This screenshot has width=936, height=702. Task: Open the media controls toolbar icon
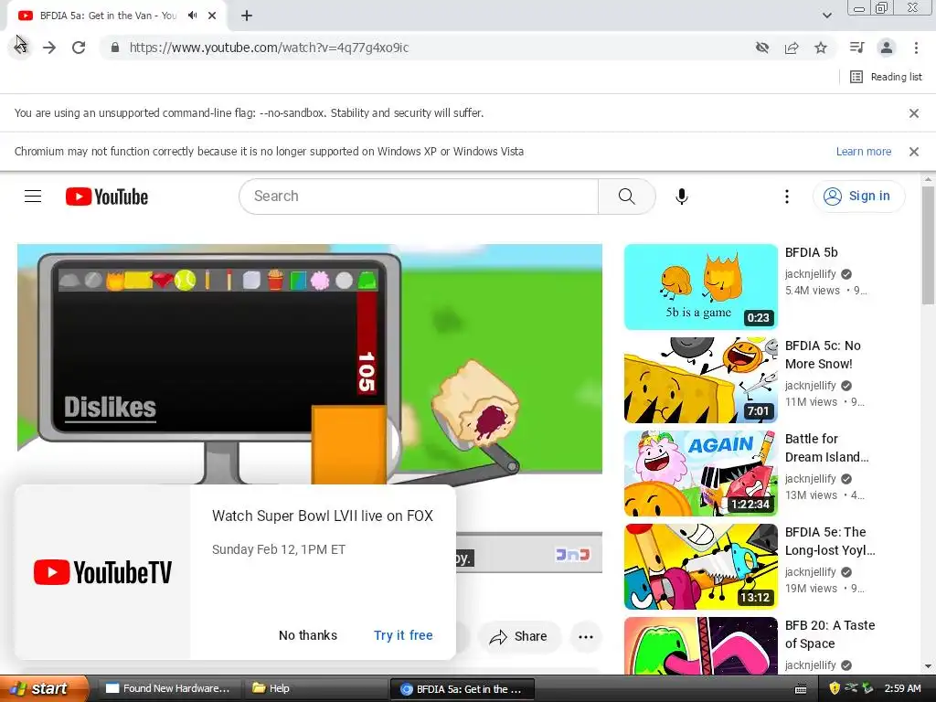(x=857, y=48)
